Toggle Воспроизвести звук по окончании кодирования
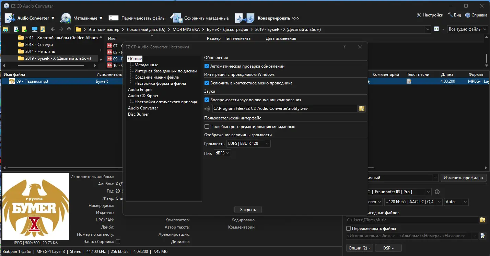The width and height of the screenshot is (490, 256). 207,100
